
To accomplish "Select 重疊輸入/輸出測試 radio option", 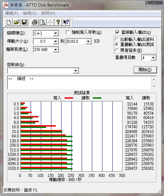I will (x=116, y=45).
